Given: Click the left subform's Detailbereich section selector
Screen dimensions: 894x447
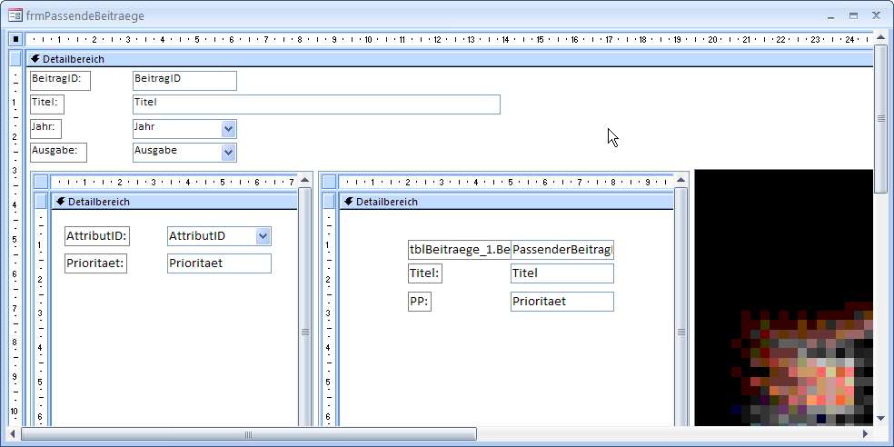Looking at the screenshot, I should [40, 201].
